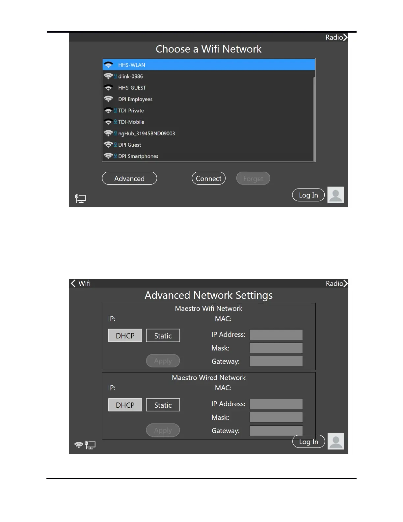Screen dimensions: 403x522
Task: Click the lock icon next to dlink-0986
Action: [115, 76]
